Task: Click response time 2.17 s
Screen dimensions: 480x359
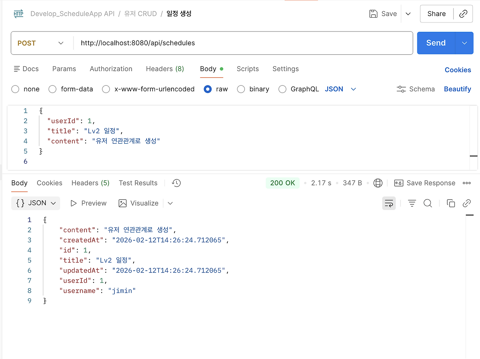Action: 321,183
